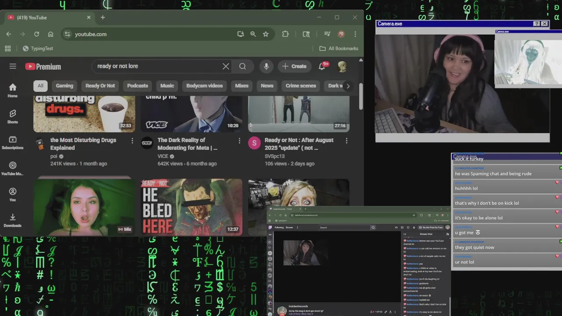Open Shorts in YouTube sidebar
This screenshot has width=562, height=316.
click(x=13, y=117)
